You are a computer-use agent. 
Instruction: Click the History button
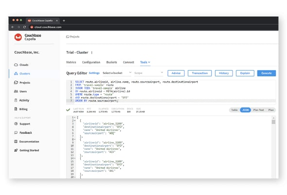[x=224, y=73]
